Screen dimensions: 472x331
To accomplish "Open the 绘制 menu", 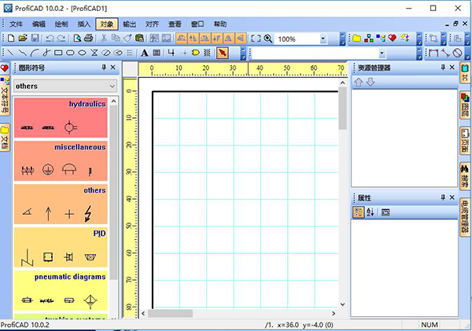I will [61, 24].
